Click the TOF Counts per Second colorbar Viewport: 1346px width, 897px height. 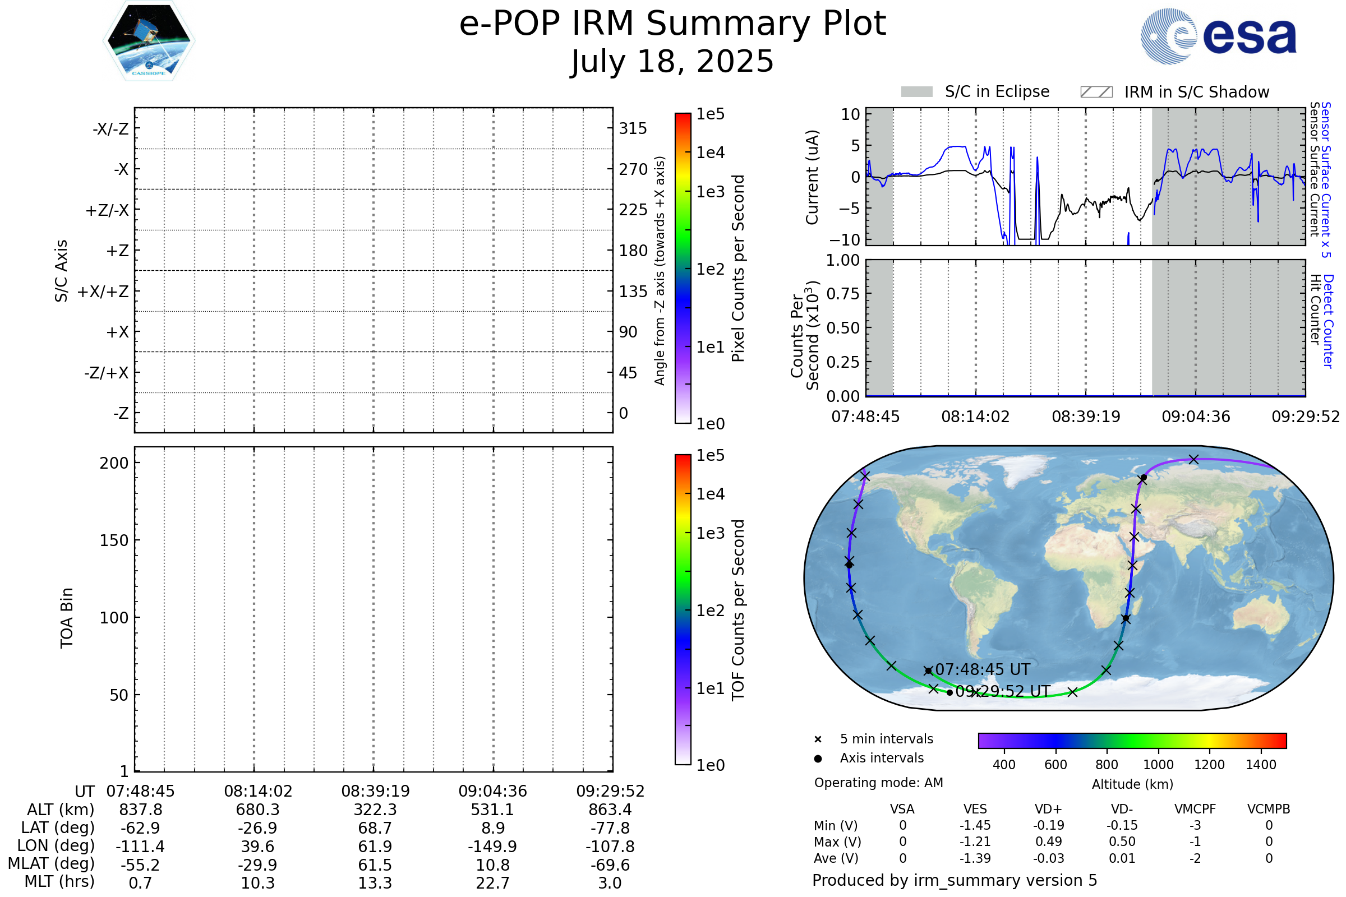[x=683, y=610]
